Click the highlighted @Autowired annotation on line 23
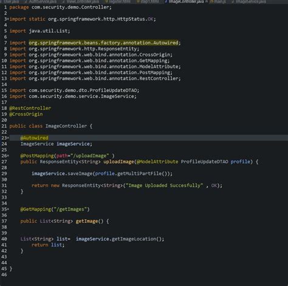The height and width of the screenshot is (286, 288). 35,138
